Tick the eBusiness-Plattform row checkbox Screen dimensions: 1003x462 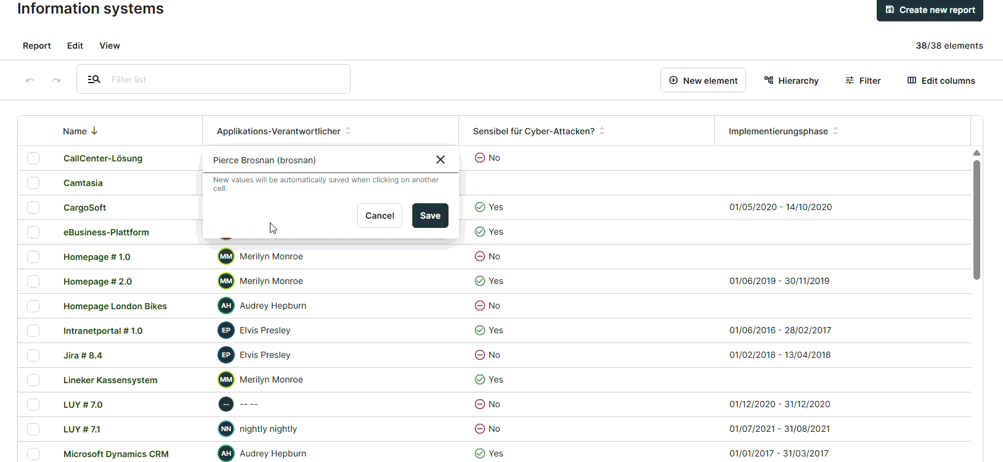pyautogui.click(x=33, y=232)
